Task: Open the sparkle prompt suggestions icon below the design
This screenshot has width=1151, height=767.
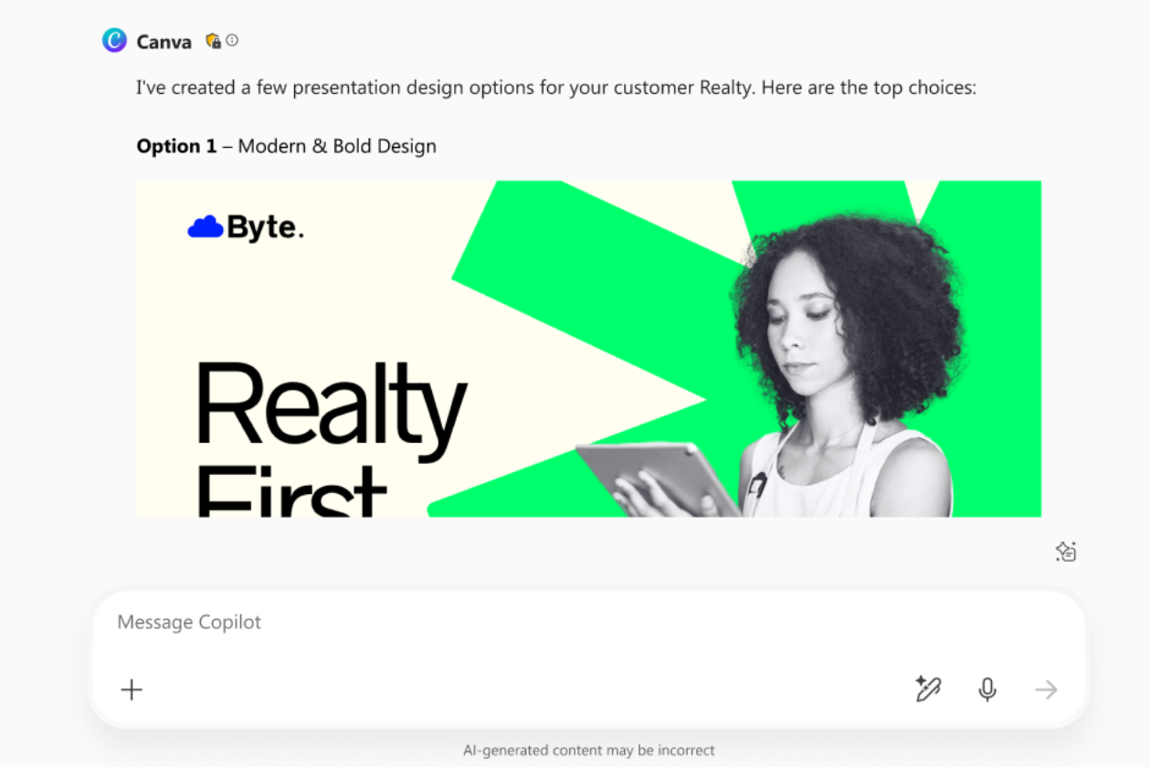Action: (1065, 552)
